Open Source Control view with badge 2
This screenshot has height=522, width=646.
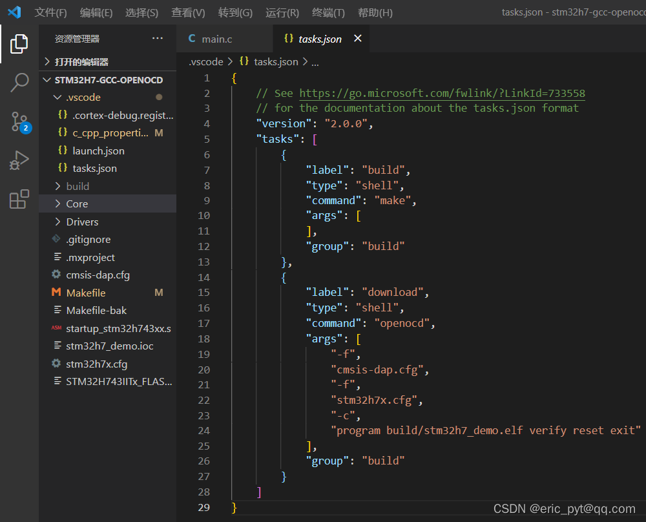(19, 122)
